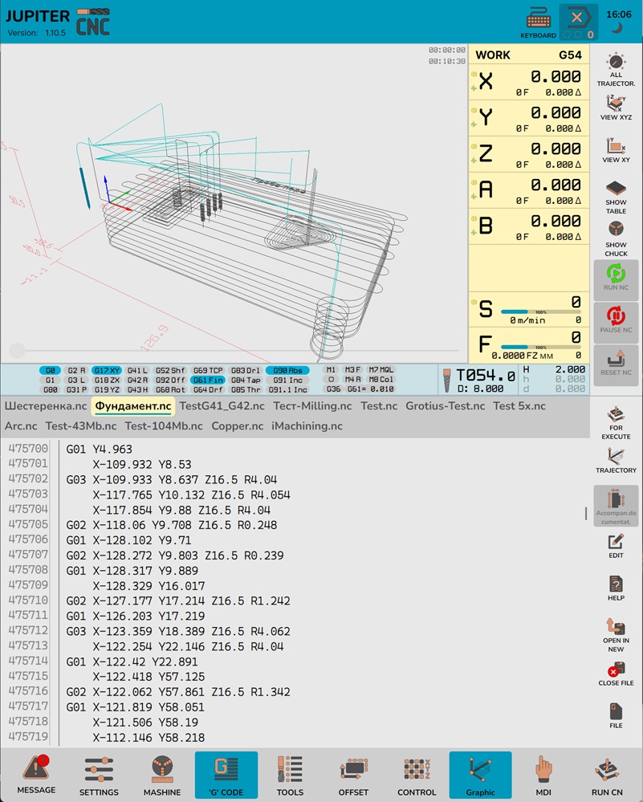
Task: Open the EDIT file tool
Action: [616, 546]
